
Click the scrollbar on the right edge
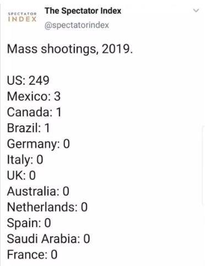click(204, 165)
